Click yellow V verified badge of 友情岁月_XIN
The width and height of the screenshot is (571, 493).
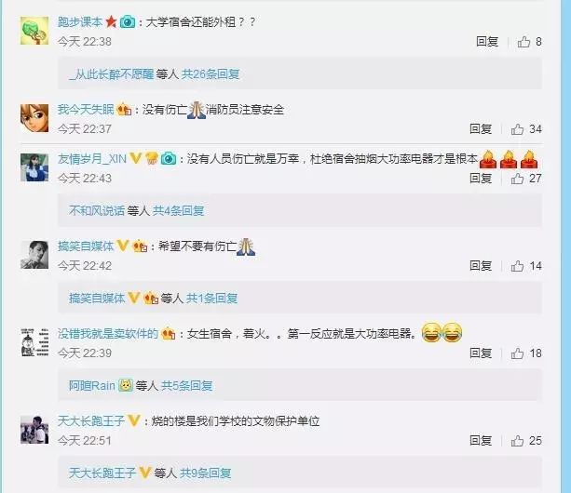135,158
